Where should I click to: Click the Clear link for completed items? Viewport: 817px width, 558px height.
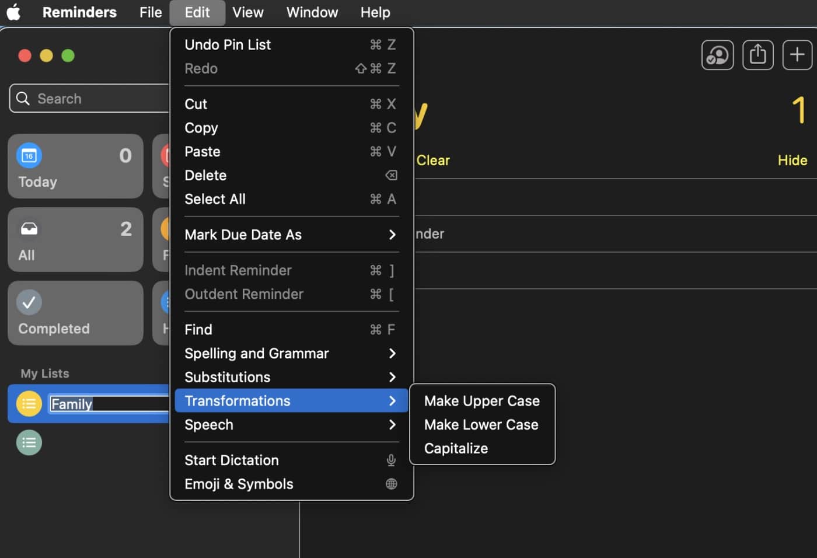(433, 161)
